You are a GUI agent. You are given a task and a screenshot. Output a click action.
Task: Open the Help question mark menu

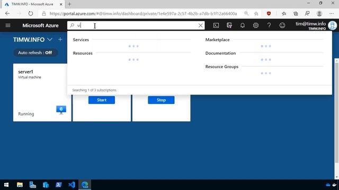pyautogui.click(x=269, y=25)
